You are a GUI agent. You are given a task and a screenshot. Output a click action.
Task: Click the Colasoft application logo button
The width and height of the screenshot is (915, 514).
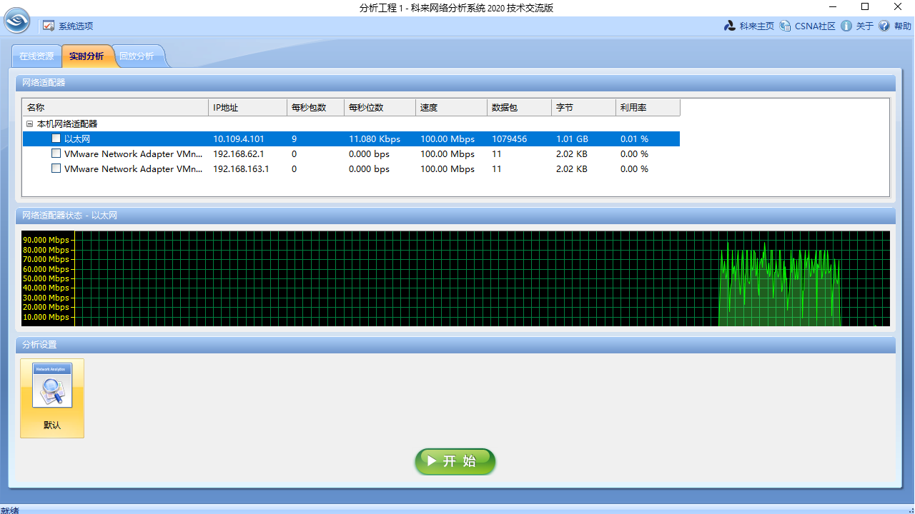point(17,21)
